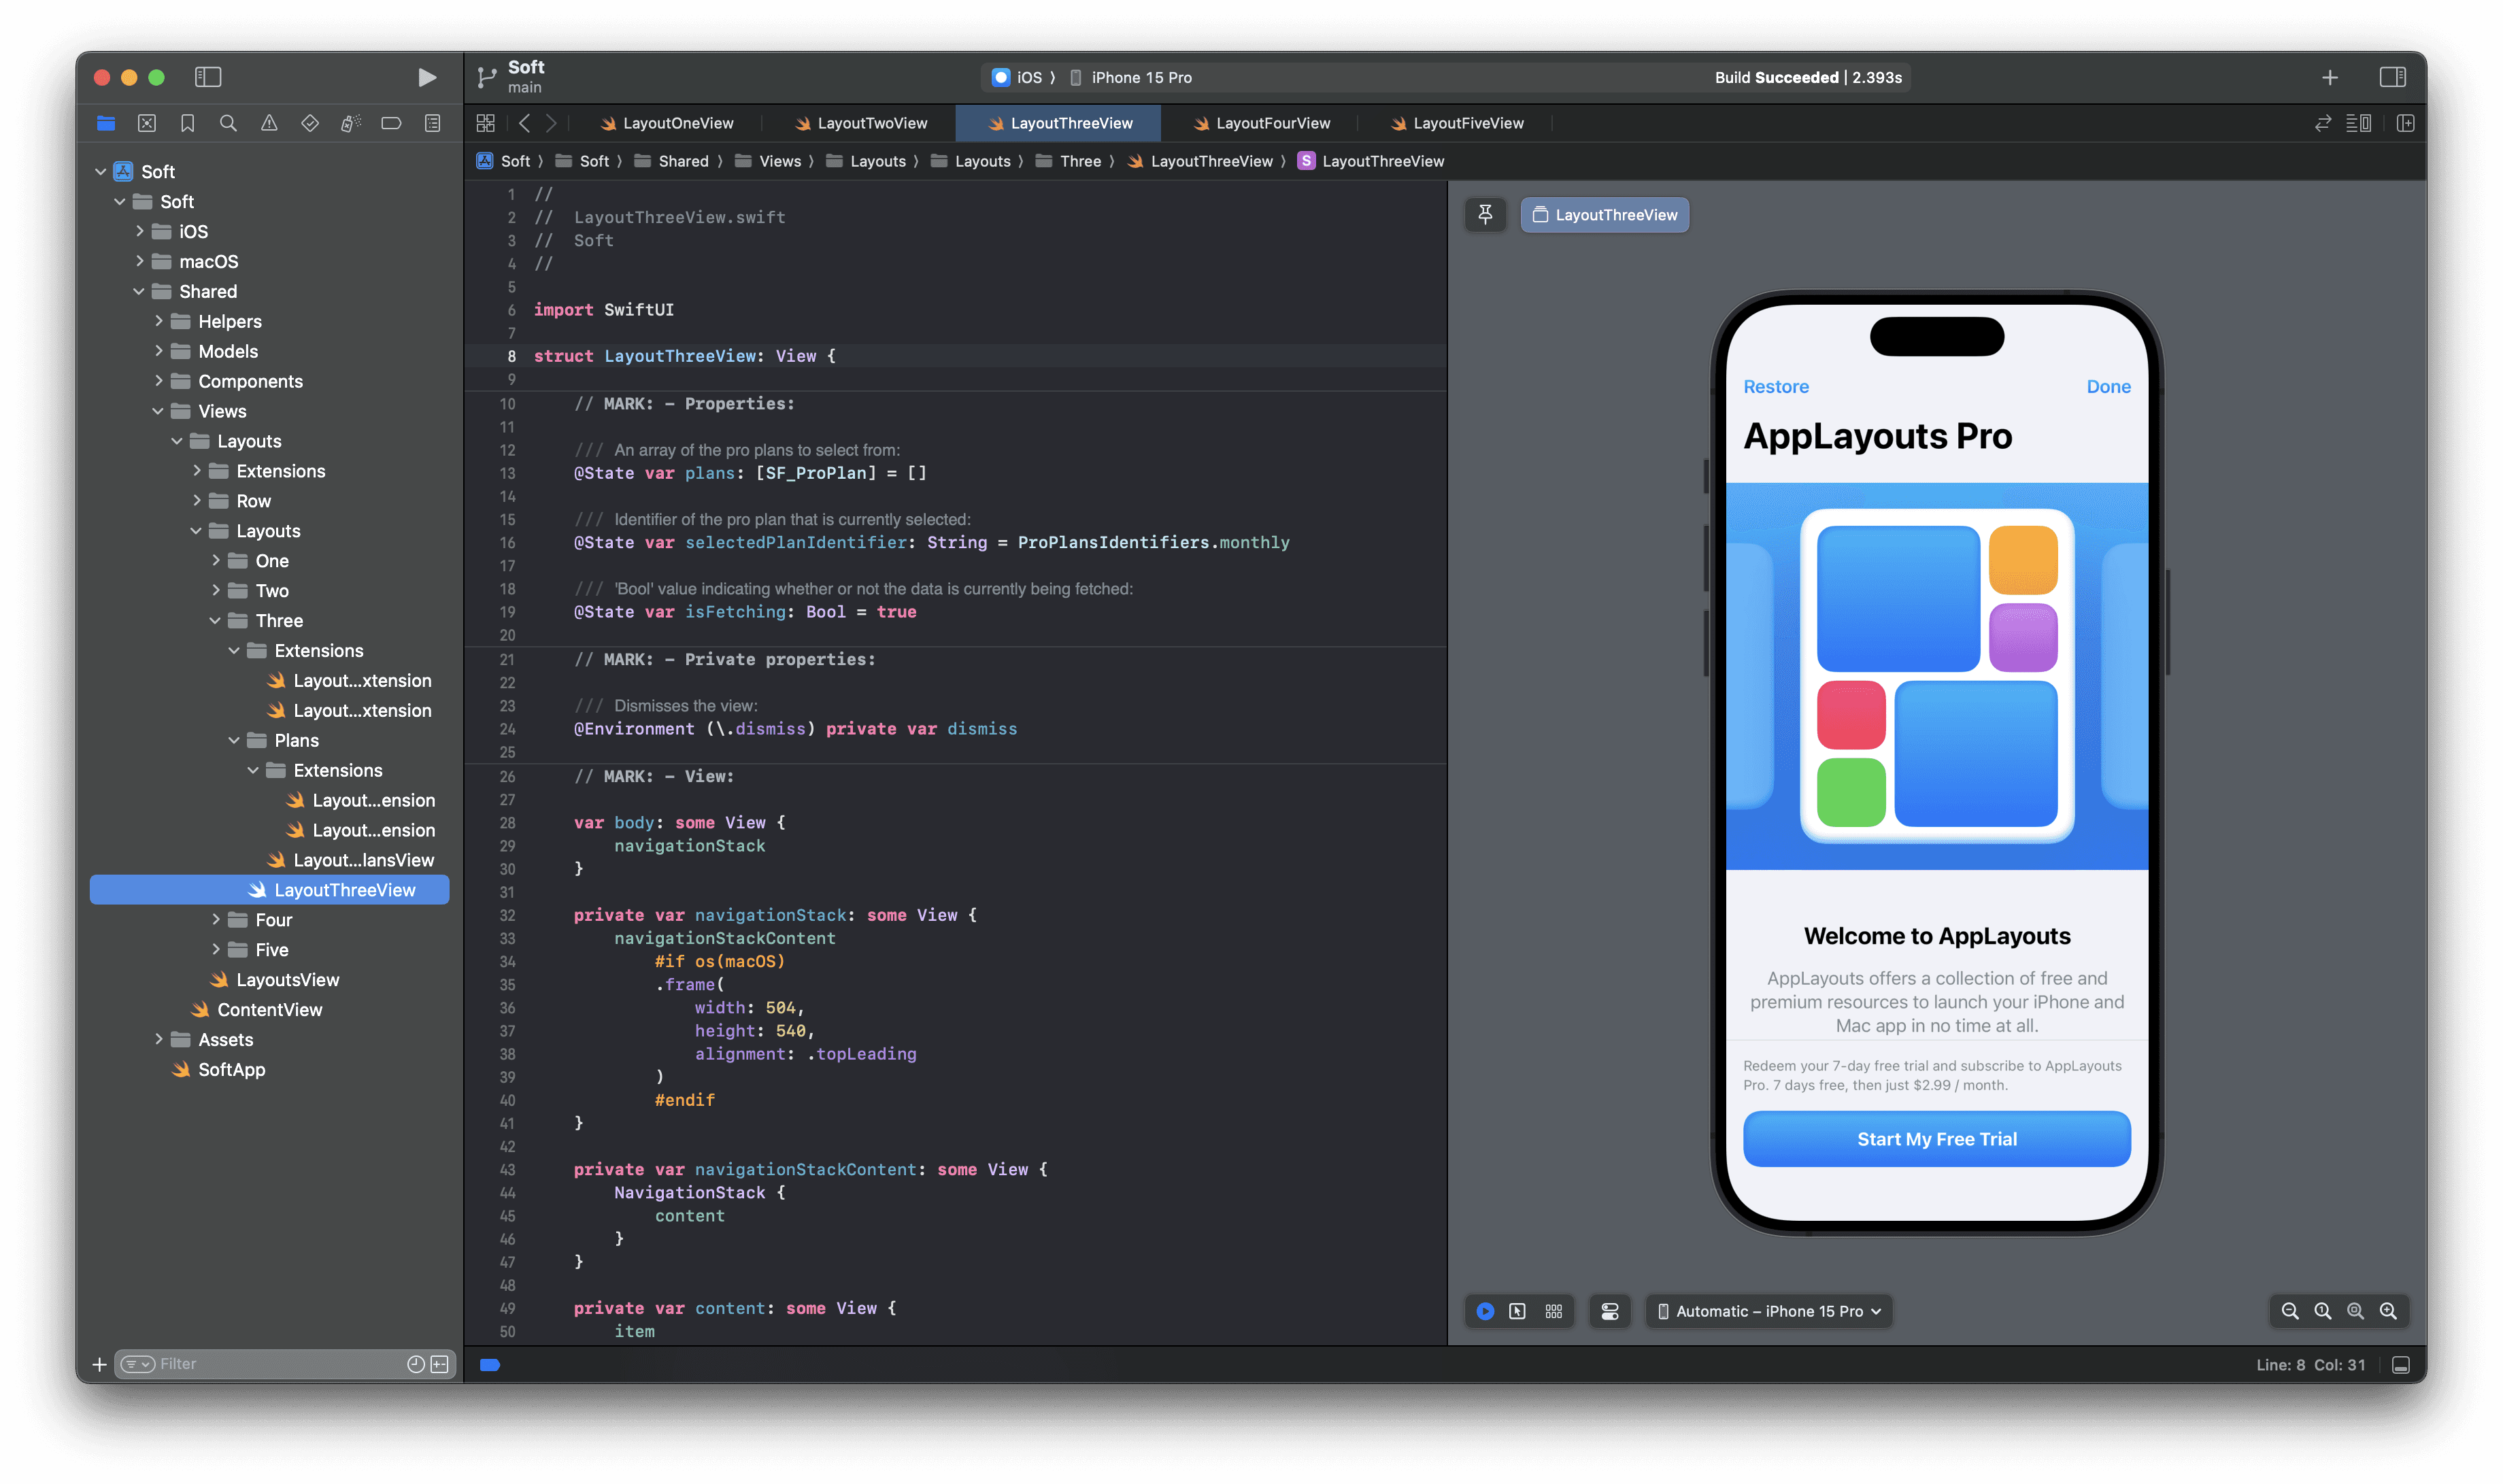Open the Automatic – iPhone 15 Pro device picker
The height and width of the screenshot is (1484, 2503).
(1767, 1311)
